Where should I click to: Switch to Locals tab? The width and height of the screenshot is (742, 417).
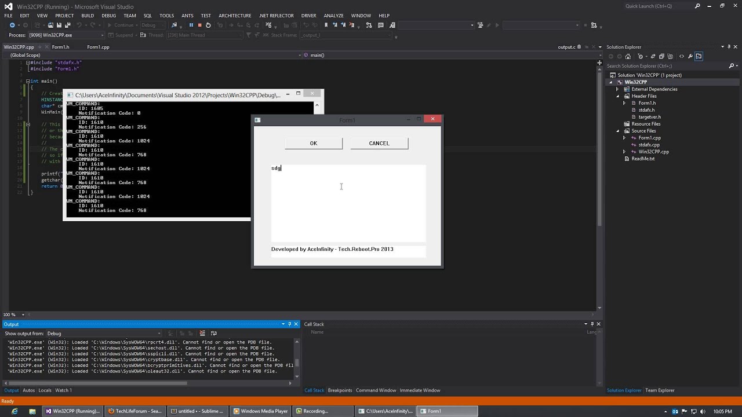[x=45, y=390]
